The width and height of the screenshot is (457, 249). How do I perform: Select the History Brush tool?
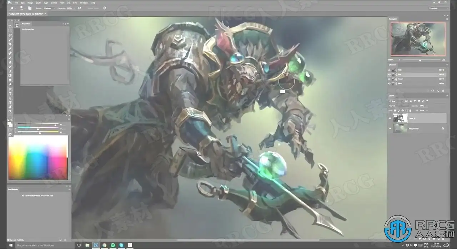(x=10, y=67)
